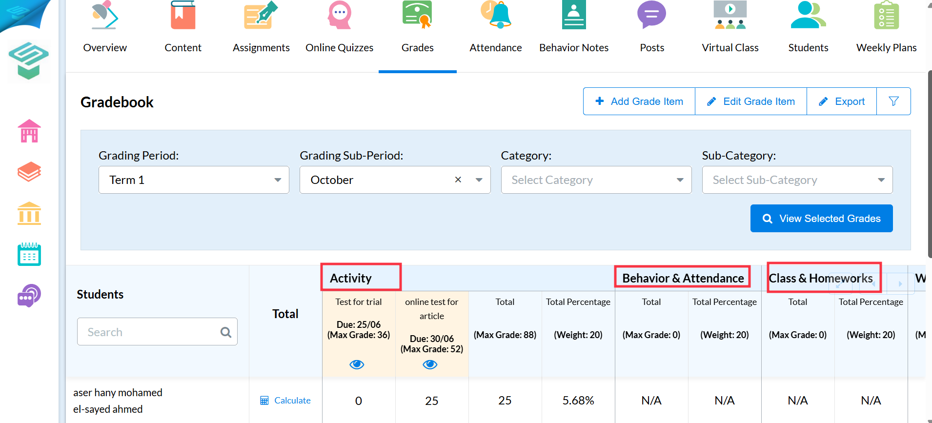This screenshot has width=932, height=423.
Task: Open the Select Sub-Category dropdown
Action: click(x=797, y=180)
